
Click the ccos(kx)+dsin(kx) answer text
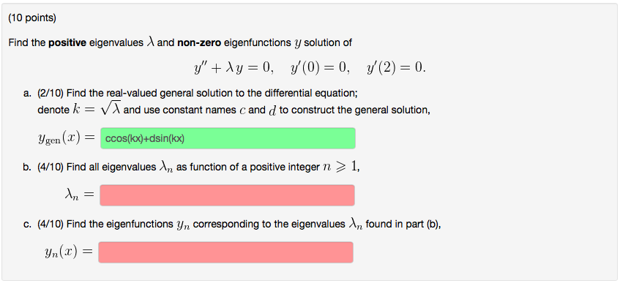click(x=145, y=139)
